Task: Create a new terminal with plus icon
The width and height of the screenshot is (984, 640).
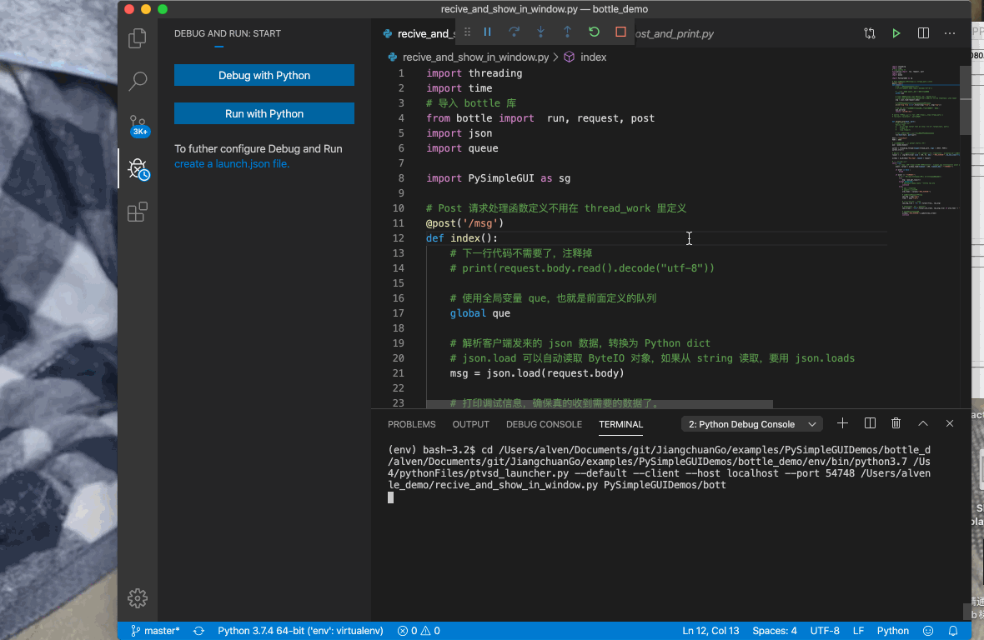Action: (843, 423)
